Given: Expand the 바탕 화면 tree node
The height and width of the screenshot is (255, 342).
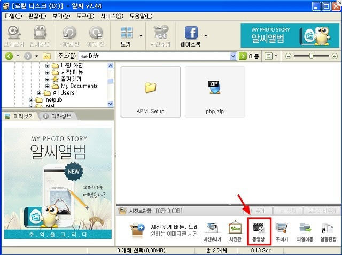Looking at the screenshot, I should point(48,65).
